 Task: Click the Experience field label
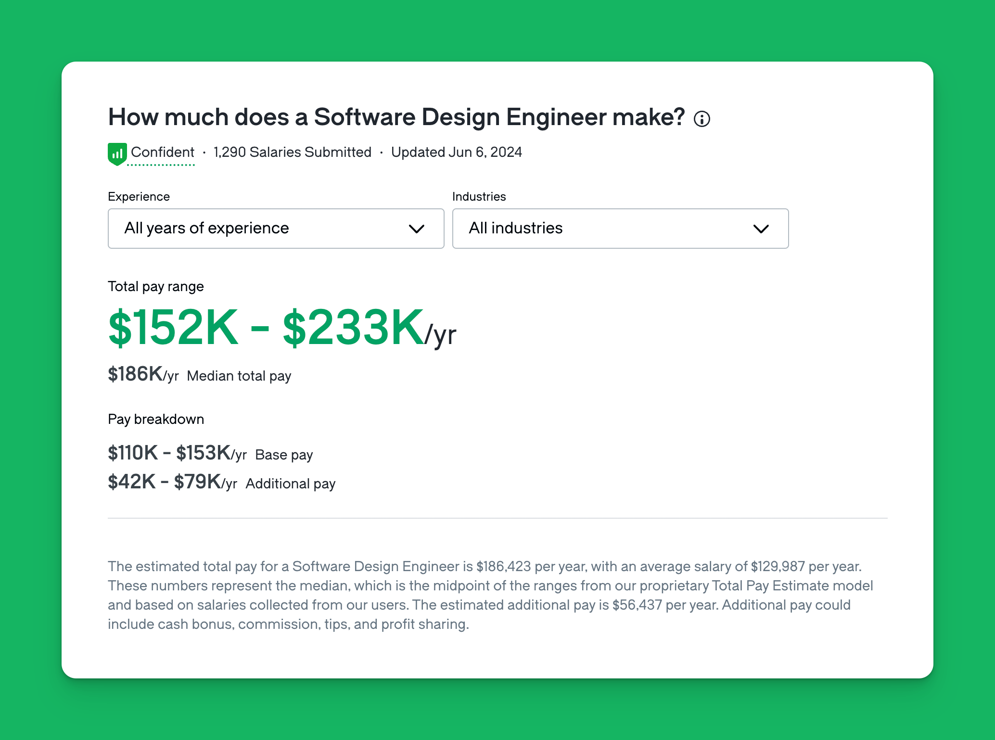point(139,196)
